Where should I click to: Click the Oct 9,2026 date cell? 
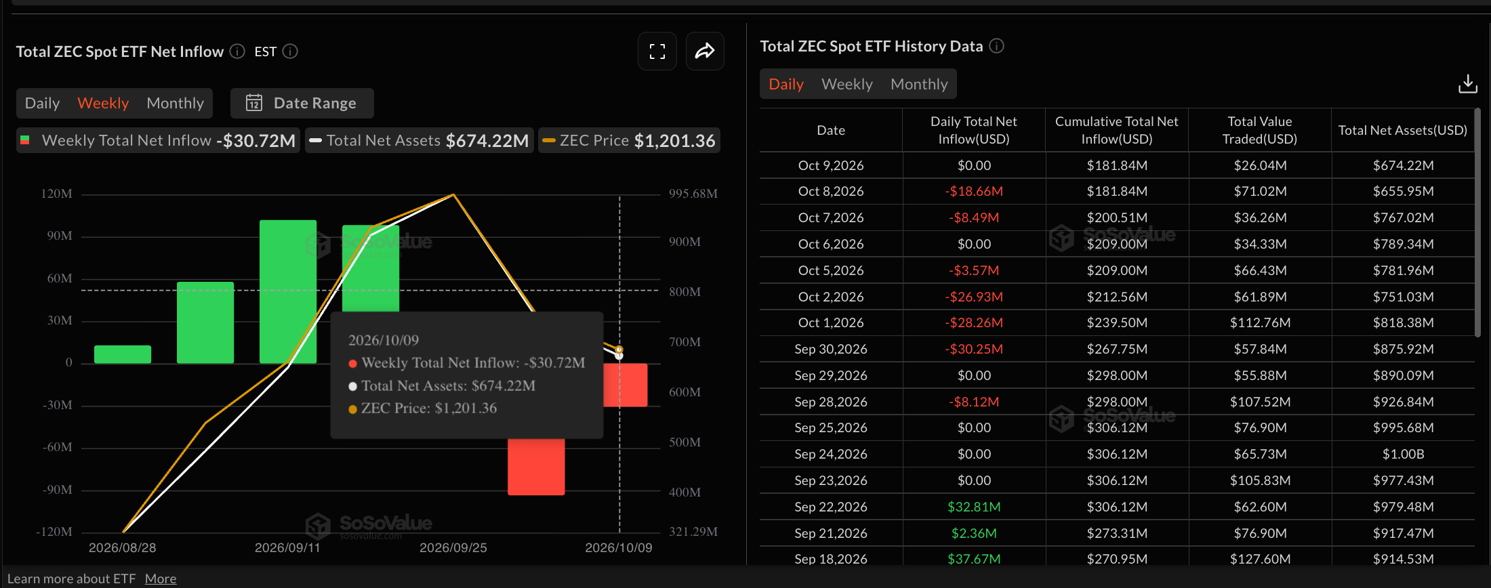(831, 165)
